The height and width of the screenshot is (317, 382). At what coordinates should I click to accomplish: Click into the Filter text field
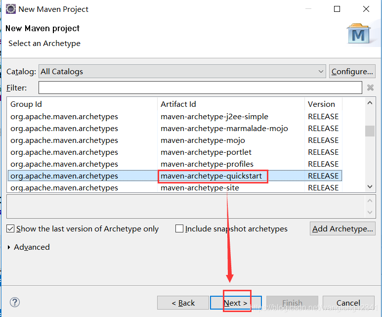(x=200, y=88)
